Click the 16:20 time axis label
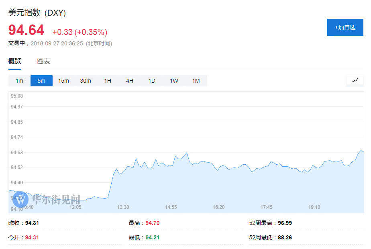Image resolution: width=371 pixels, height=249 pixels. (218, 207)
